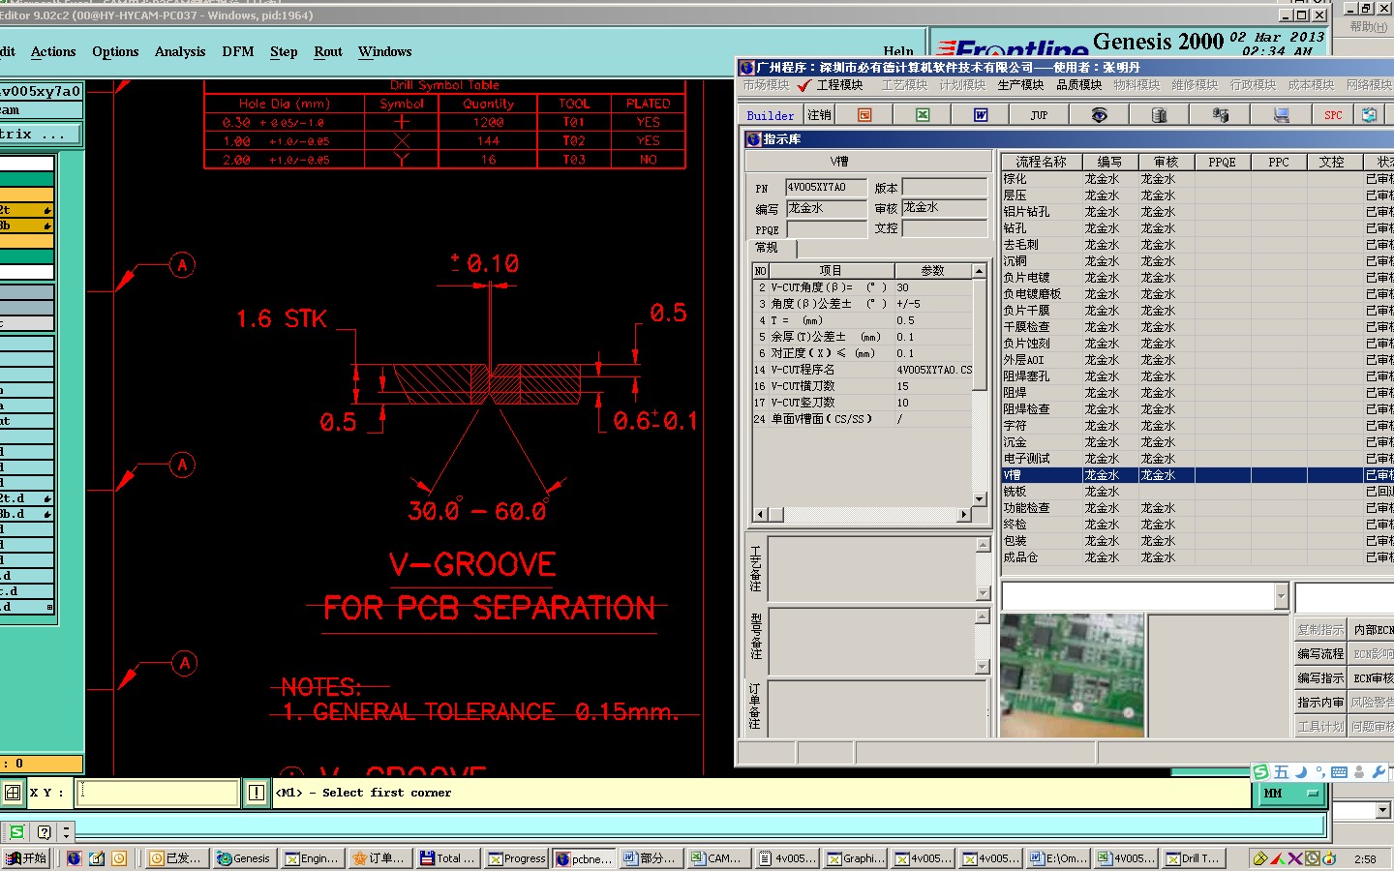Click the computer monitor icon in the toolbar
1394x871 pixels.
click(x=1281, y=115)
